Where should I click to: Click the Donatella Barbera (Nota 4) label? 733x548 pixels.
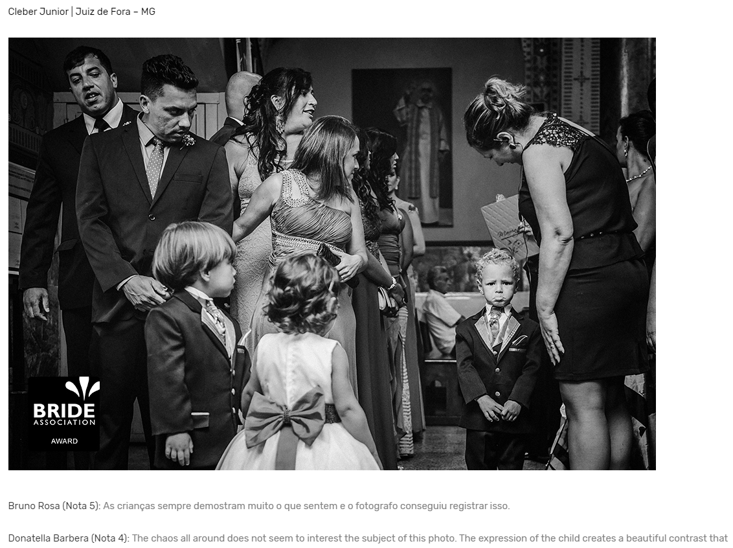[x=69, y=538]
